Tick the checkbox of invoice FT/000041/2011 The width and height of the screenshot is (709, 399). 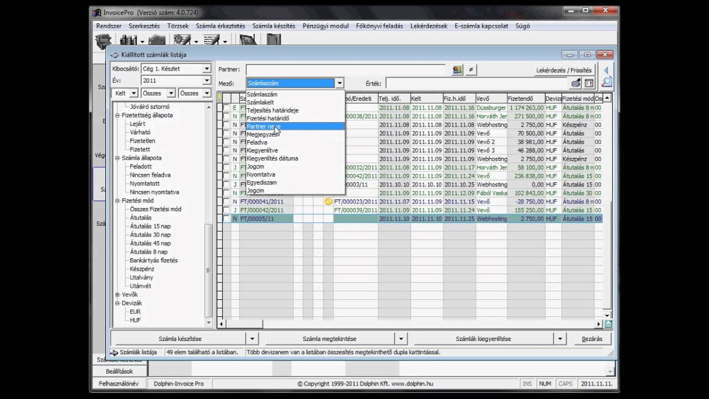226,202
